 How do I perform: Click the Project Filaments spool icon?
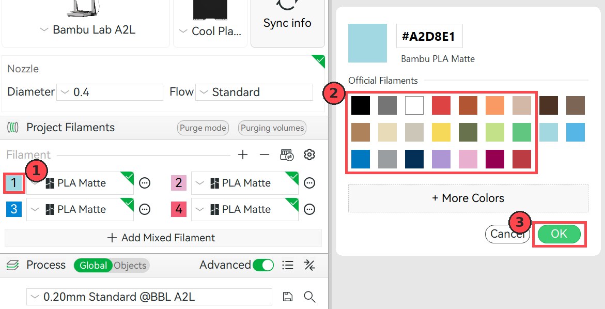click(x=13, y=127)
